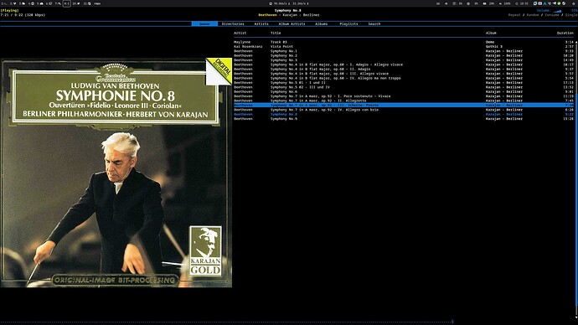Click the settings gear icon at top right
This screenshot has width=578, height=325.
[x=574, y=3]
